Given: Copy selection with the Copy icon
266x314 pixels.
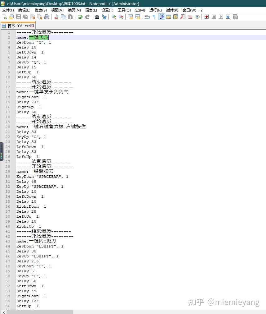Looking at the screenshot, I should point(64,17).
